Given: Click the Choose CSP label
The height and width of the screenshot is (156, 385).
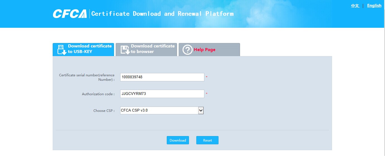Looking at the screenshot, I should click(104, 111).
